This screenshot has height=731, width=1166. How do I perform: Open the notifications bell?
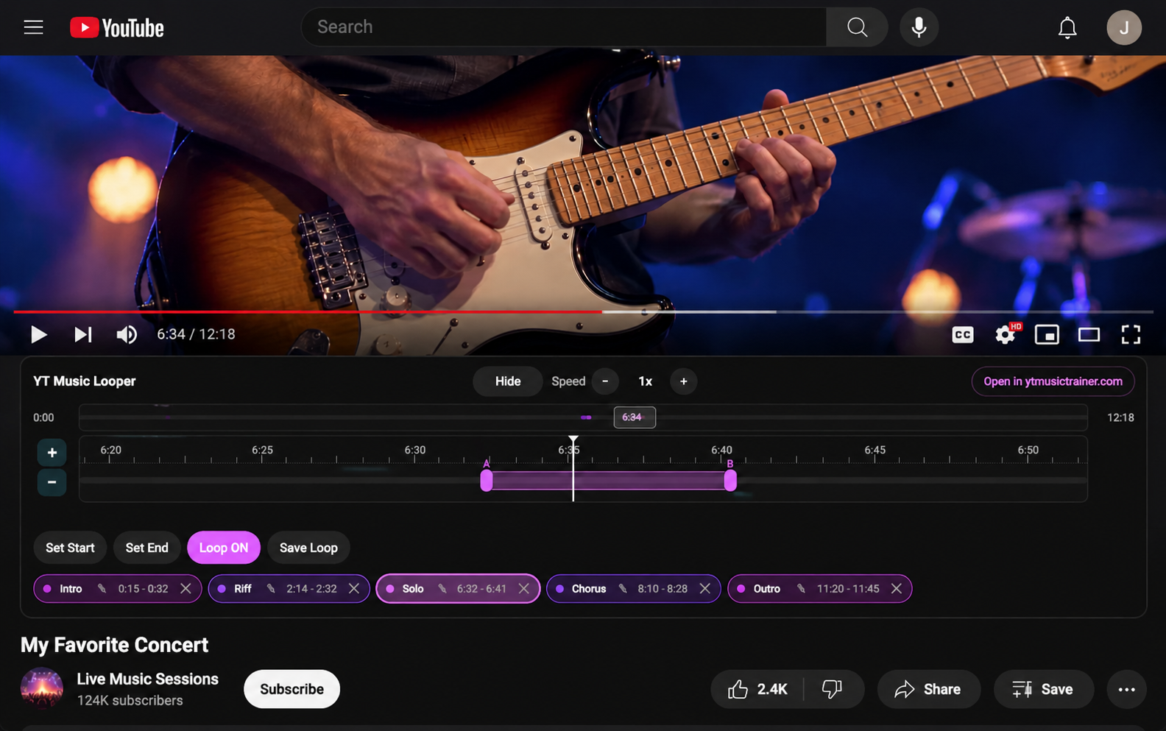coord(1067,28)
